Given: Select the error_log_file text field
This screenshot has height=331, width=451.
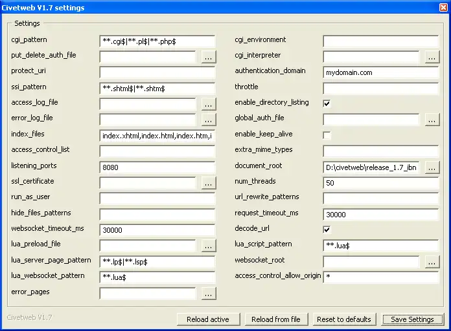Looking at the screenshot, I should [x=148, y=120].
